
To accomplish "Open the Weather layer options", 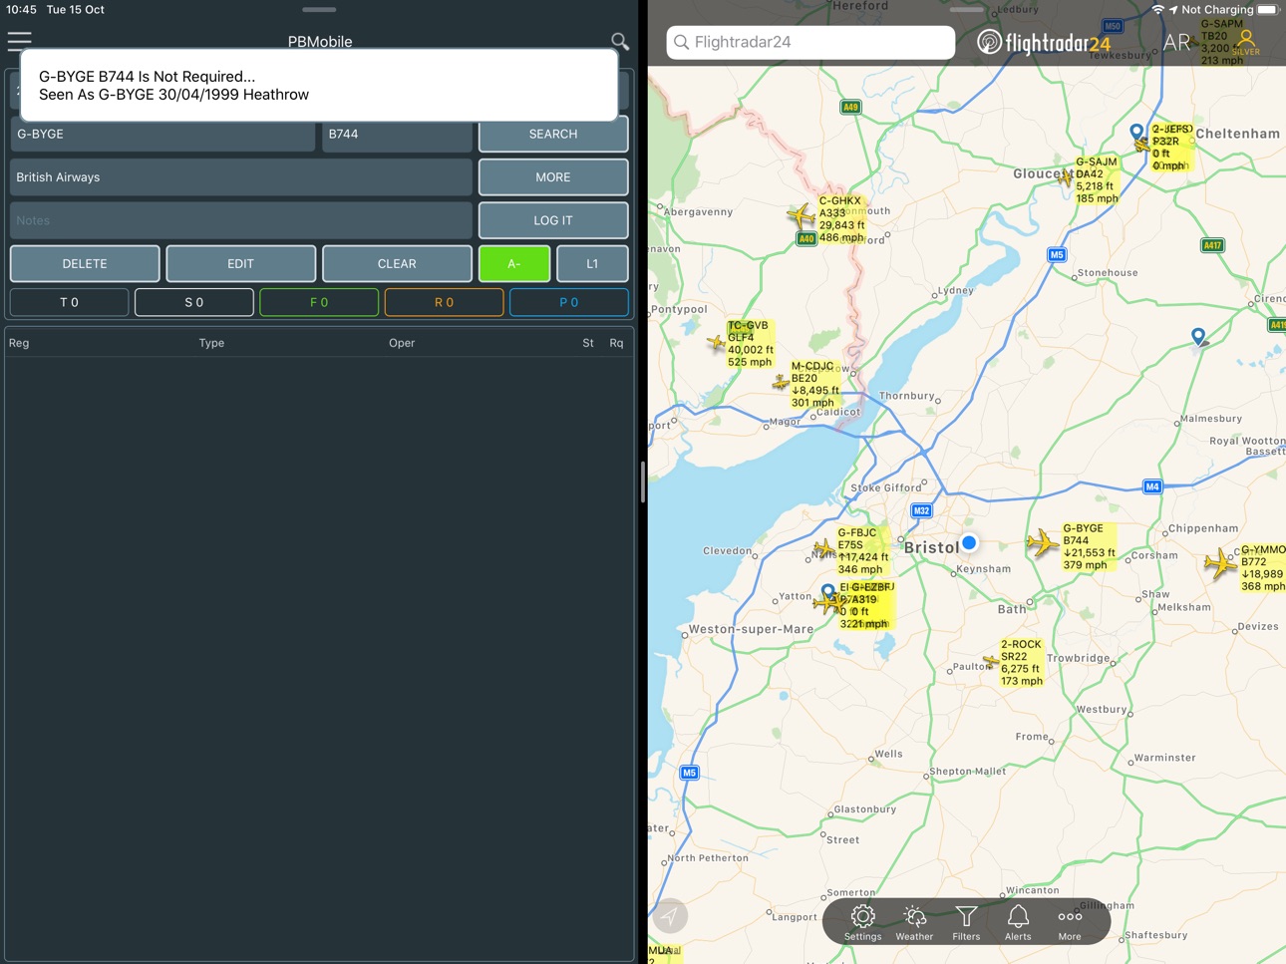I will click(914, 922).
